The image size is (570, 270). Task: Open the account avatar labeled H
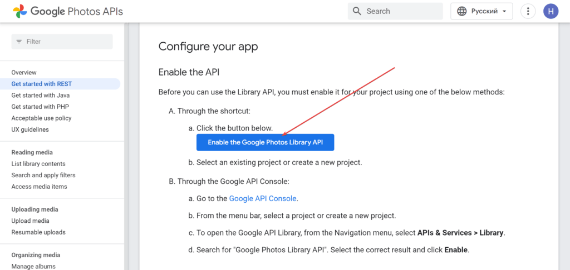[551, 11]
